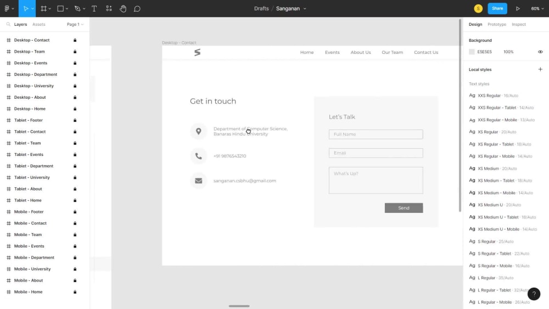This screenshot has width=549, height=309.
Task: Select the Comment tool
Action: pyautogui.click(x=137, y=8)
